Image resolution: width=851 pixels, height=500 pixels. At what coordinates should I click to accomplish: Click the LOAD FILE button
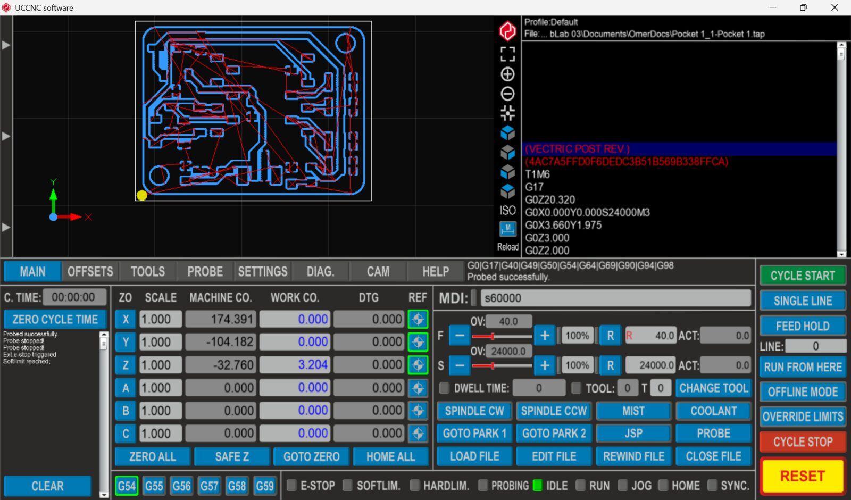(474, 456)
